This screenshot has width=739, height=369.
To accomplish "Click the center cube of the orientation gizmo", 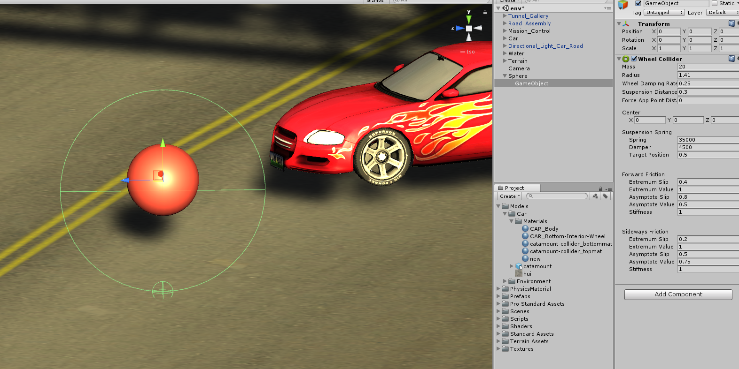I will tap(469, 29).
